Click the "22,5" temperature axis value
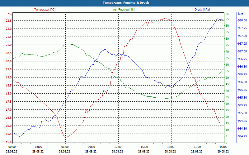 click(x=9, y=21)
